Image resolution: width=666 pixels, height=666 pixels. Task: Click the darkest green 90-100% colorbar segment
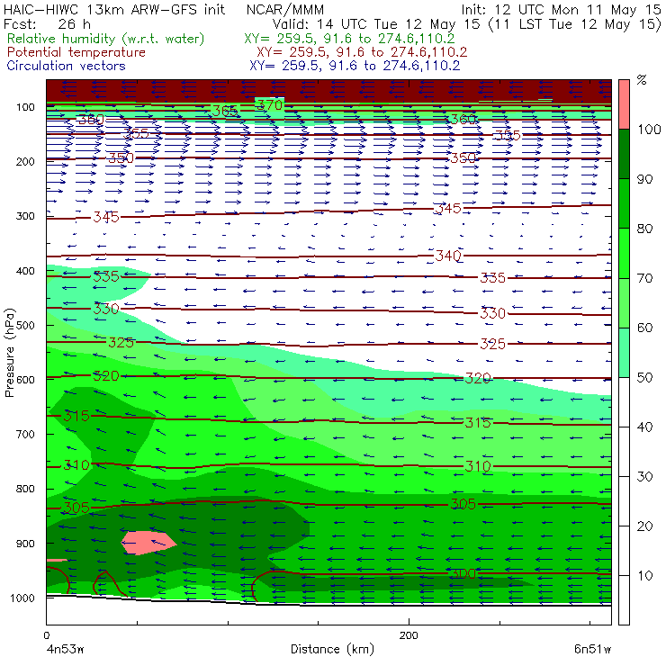click(624, 154)
